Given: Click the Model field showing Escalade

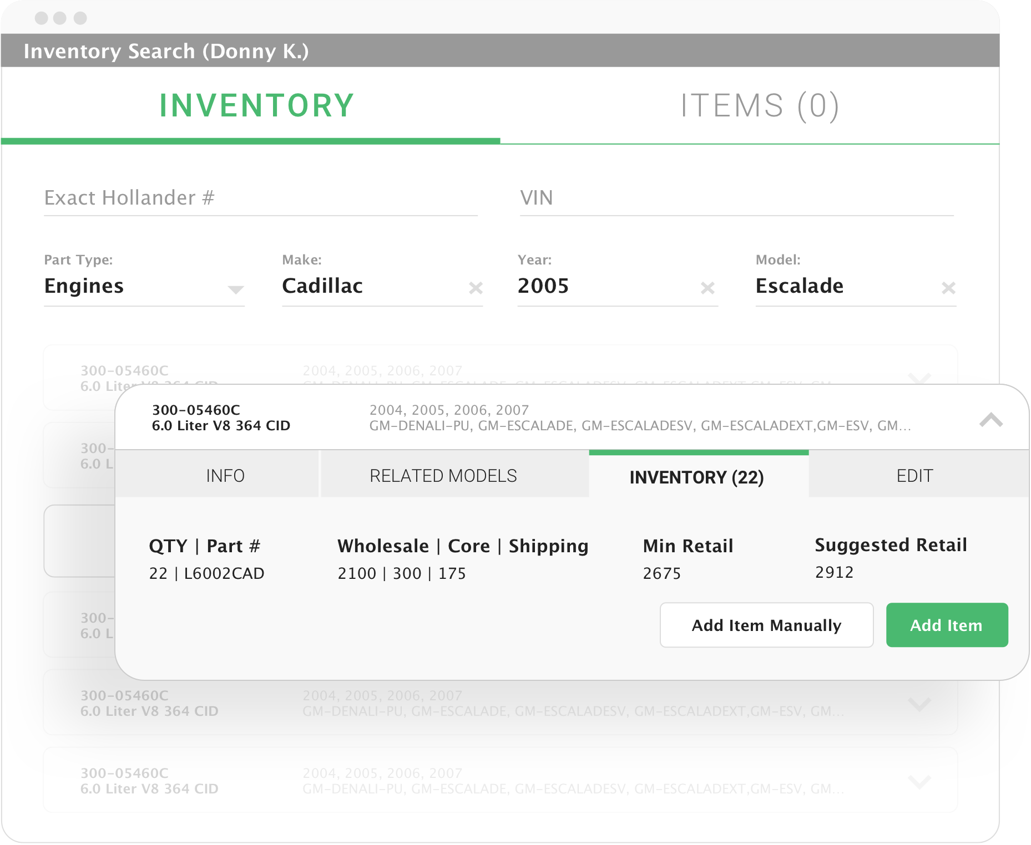Looking at the screenshot, I should (x=843, y=286).
